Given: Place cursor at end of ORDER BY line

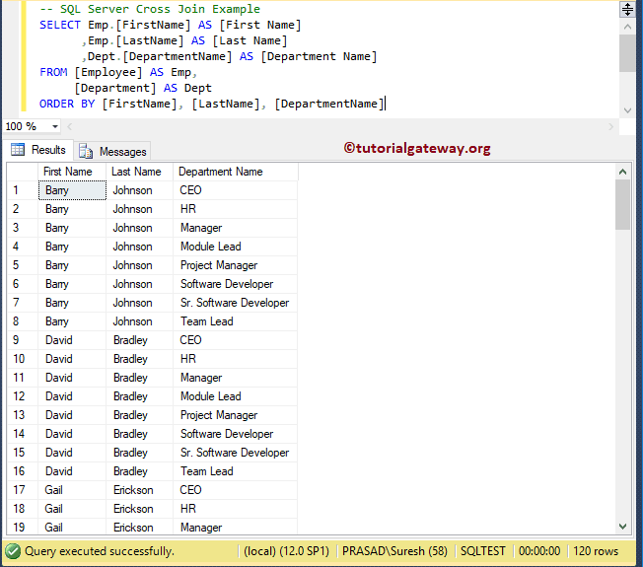Looking at the screenshot, I should pyautogui.click(x=385, y=104).
